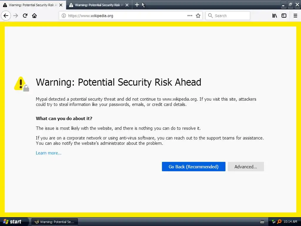Switch to the first Warning tab
The width and height of the screenshot is (301, 226).
pos(33,5)
